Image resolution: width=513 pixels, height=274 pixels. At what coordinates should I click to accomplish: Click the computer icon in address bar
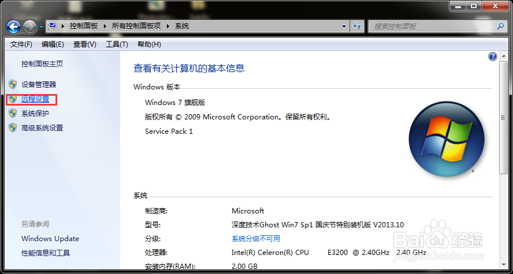(x=53, y=26)
